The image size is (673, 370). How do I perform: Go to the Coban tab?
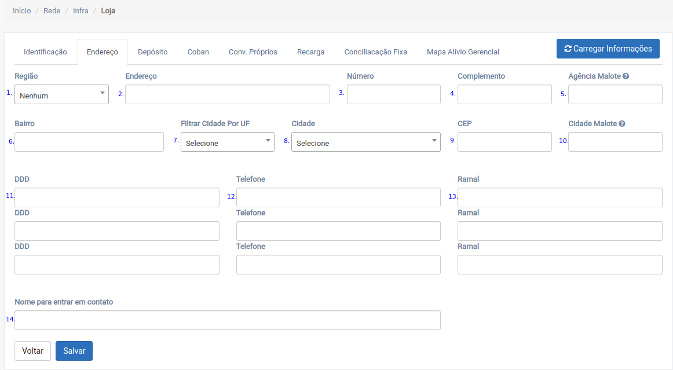[x=198, y=52]
